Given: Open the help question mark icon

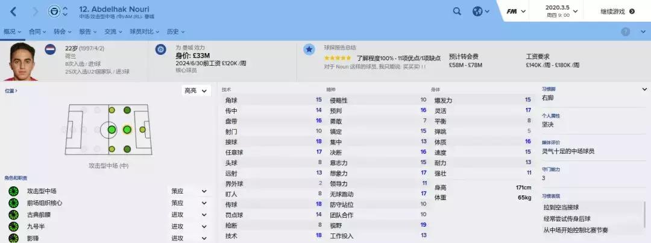Looking at the screenshot, I should click(x=625, y=32).
